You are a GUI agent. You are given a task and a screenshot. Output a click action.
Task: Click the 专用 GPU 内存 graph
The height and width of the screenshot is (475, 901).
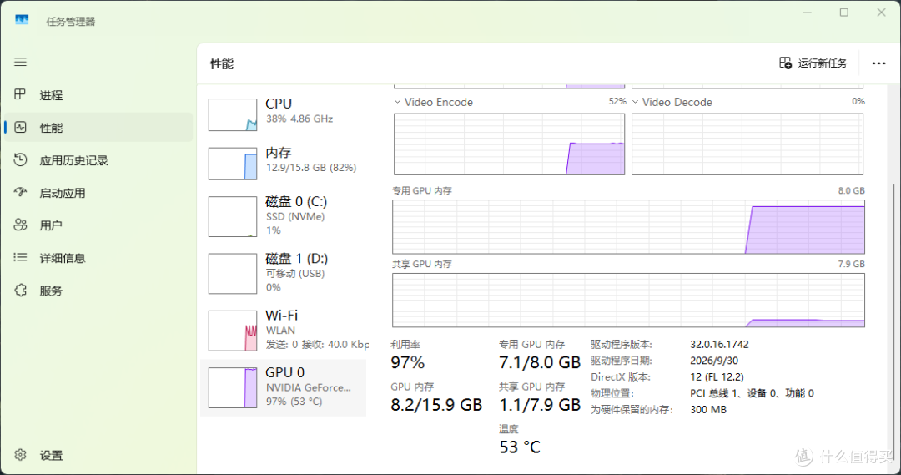[x=629, y=226]
